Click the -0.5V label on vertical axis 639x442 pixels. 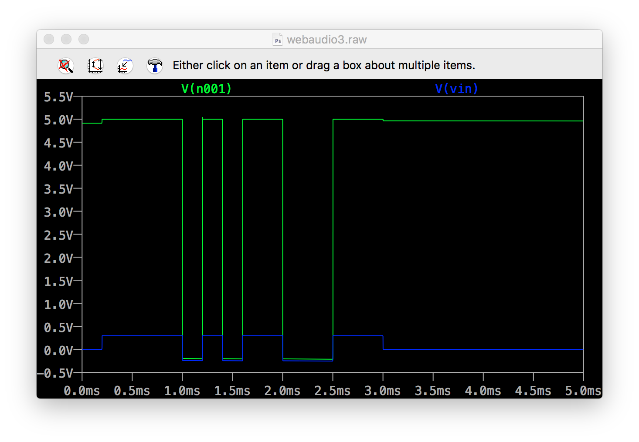point(55,373)
